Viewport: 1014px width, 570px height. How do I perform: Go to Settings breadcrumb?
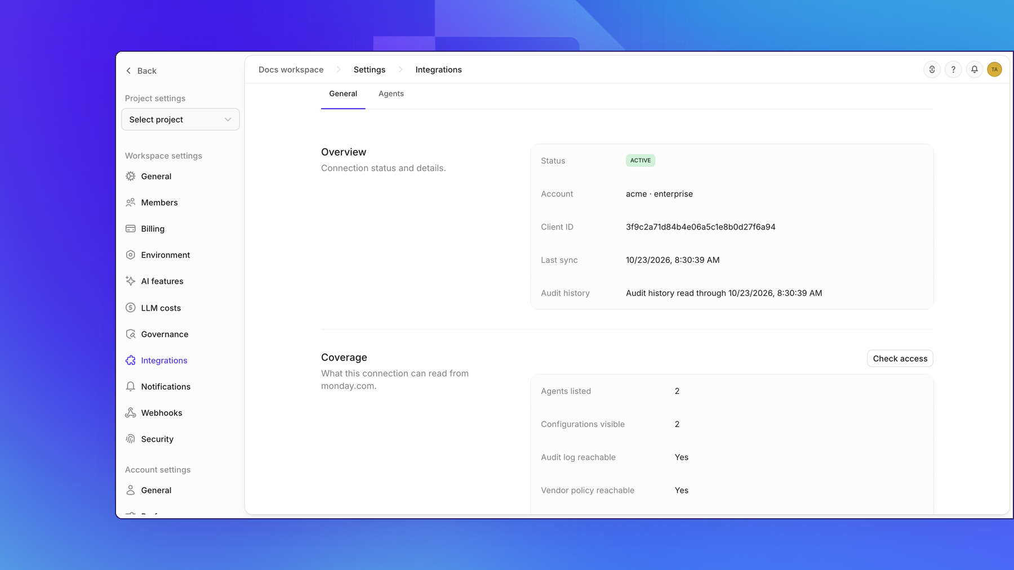coord(370,70)
